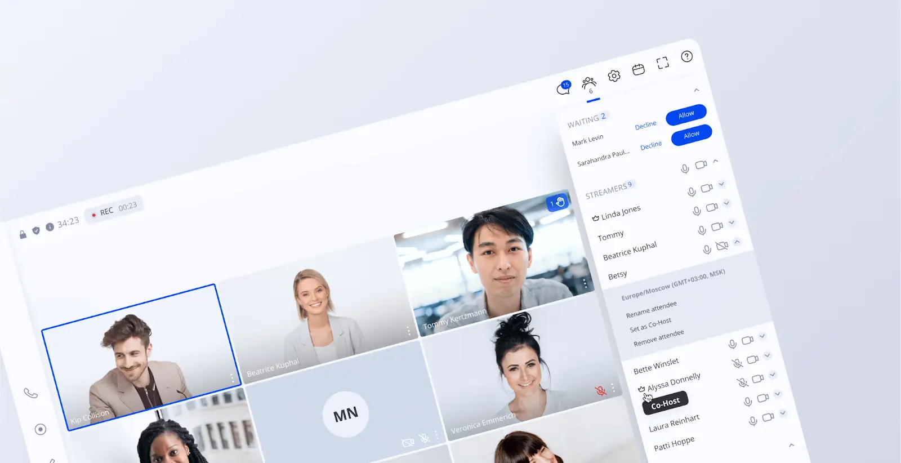The width and height of the screenshot is (901, 463).
Task: Turn off Linda Jones's camera
Action: [707, 188]
